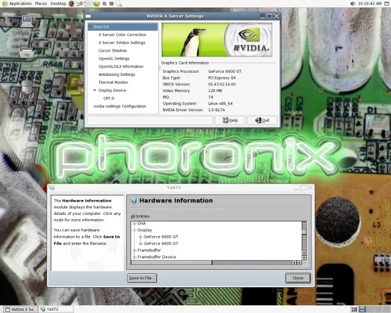
Task: Minimize the NVIDIA X Server Settings window
Action: (262, 16)
